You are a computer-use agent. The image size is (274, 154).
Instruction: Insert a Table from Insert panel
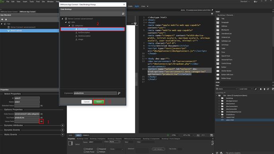223,48
